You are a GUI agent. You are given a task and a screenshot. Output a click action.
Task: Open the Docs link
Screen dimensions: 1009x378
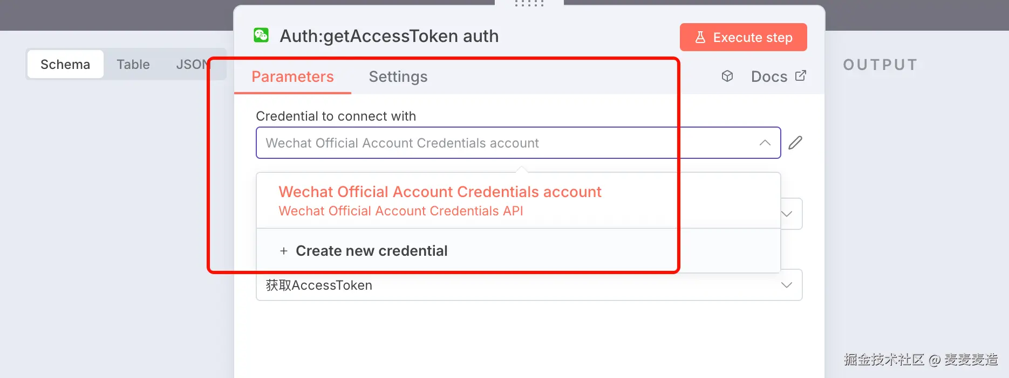769,76
